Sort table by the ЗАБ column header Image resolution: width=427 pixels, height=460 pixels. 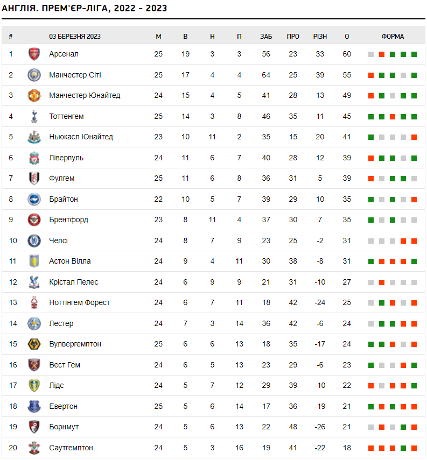266,37
